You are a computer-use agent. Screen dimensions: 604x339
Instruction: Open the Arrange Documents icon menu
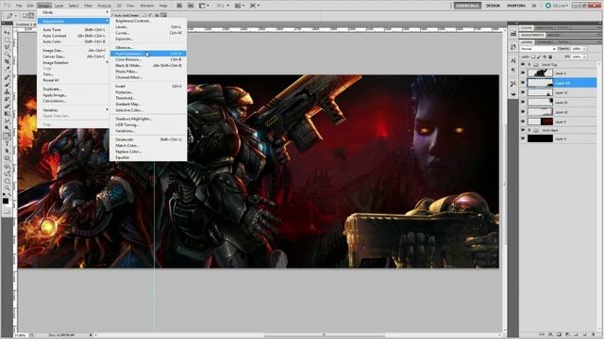[240, 6]
